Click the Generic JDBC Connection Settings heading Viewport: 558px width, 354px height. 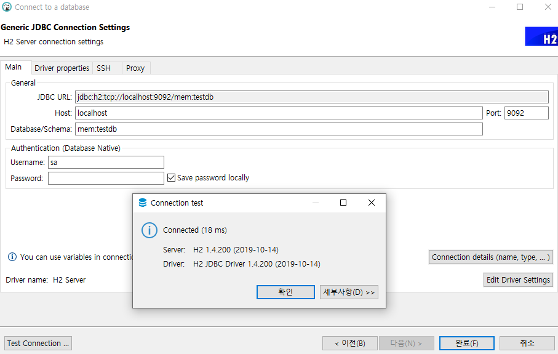(x=65, y=28)
